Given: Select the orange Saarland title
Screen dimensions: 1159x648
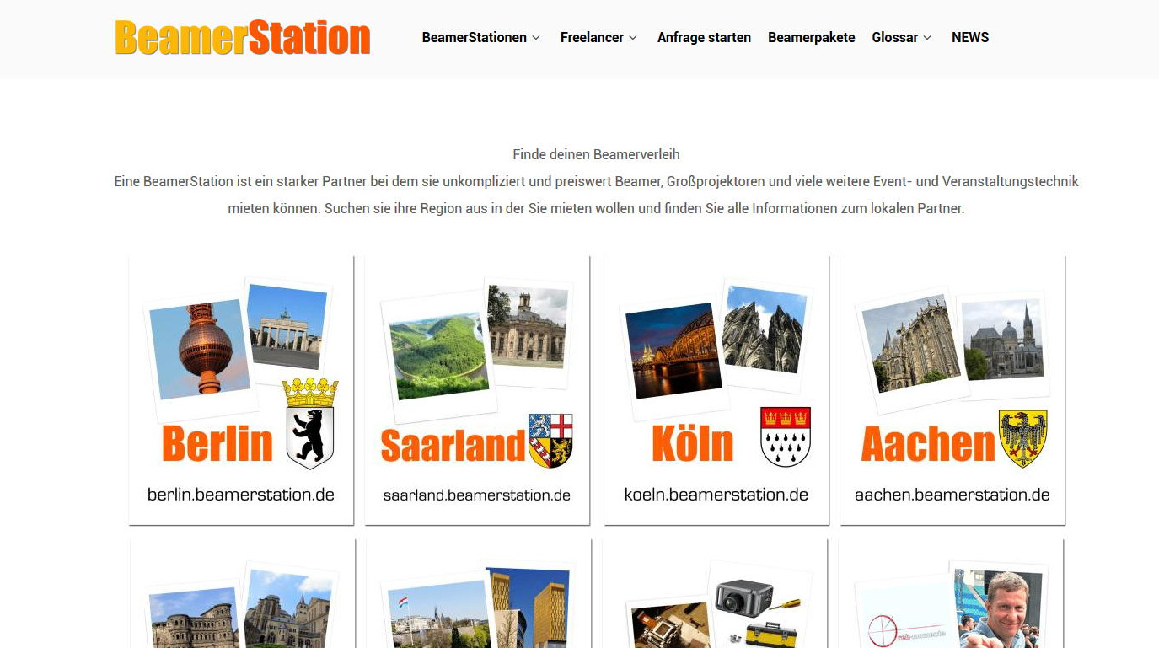Looking at the screenshot, I should [453, 445].
